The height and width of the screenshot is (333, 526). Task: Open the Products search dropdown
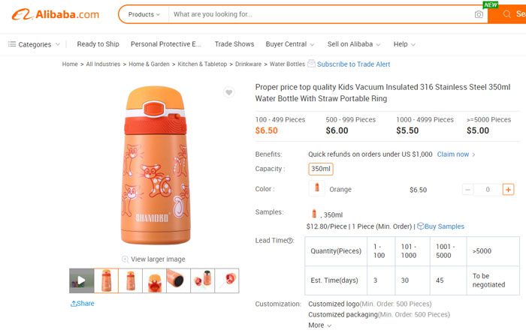[x=144, y=14]
